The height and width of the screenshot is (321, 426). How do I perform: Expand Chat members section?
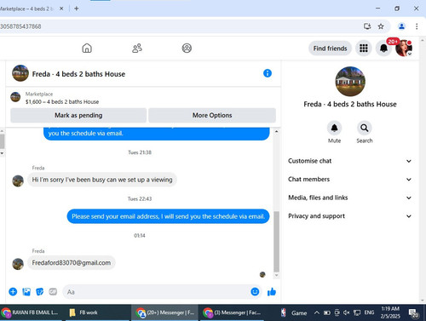(349, 180)
